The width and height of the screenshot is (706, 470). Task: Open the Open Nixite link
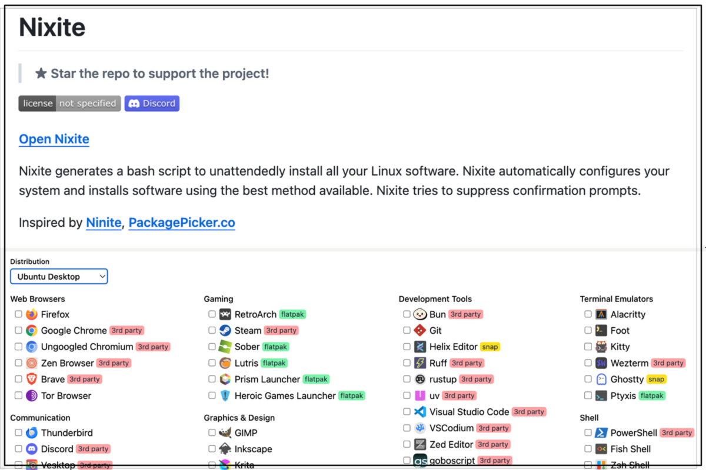54,139
